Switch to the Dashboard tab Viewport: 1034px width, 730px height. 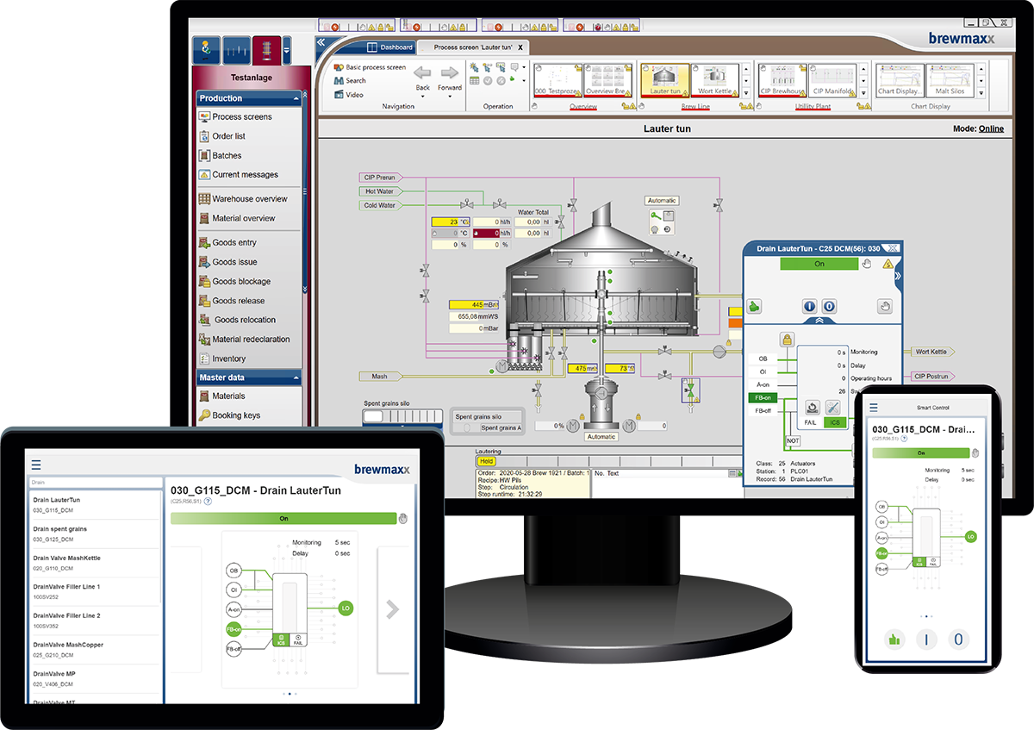click(390, 47)
